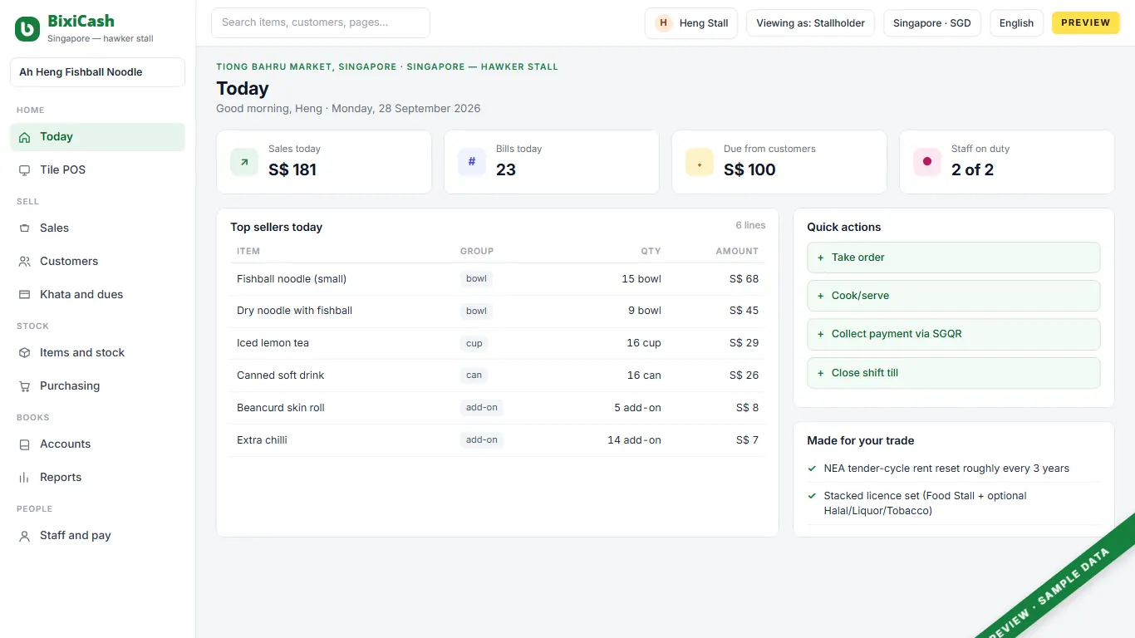The height and width of the screenshot is (638, 1135).
Task: Click the yellow PREVIEW badge button
Action: point(1086,23)
